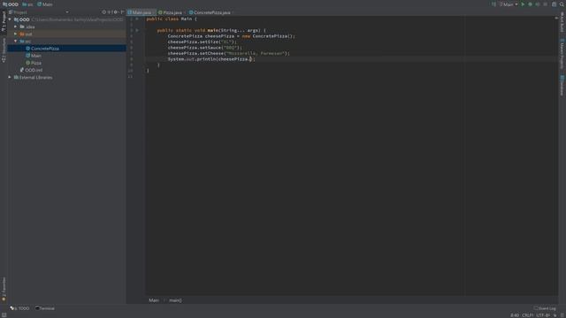The image size is (566, 318).
Task: Click the scroll-from-source target icon in Project panel
Action: [104, 11]
